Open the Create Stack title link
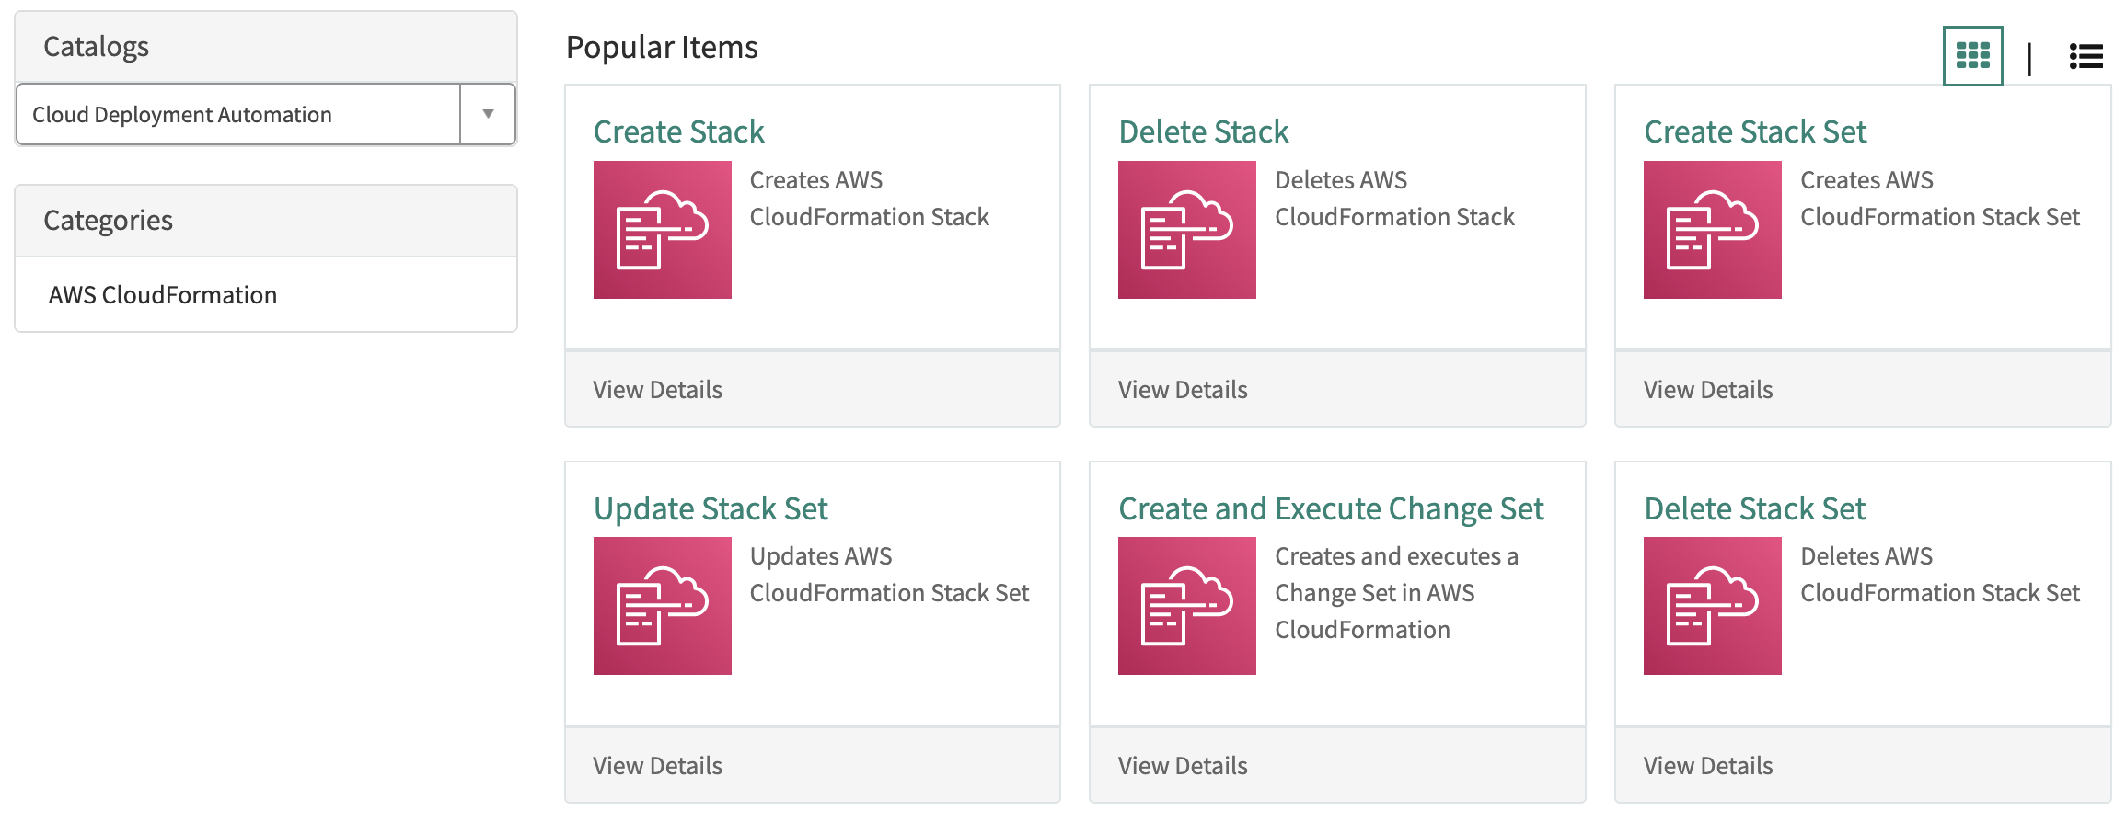The height and width of the screenshot is (822, 2126). click(x=679, y=131)
